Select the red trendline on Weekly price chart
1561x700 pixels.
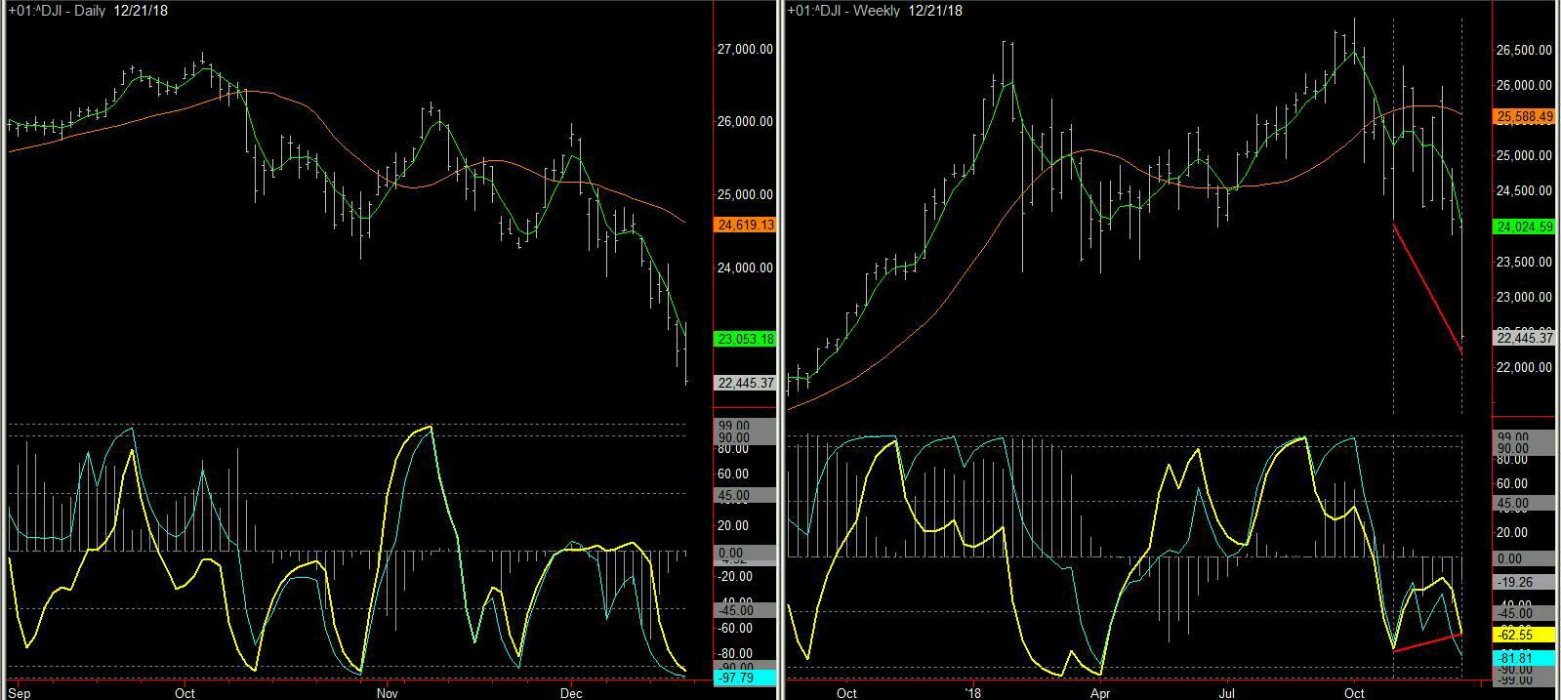tap(1426, 288)
